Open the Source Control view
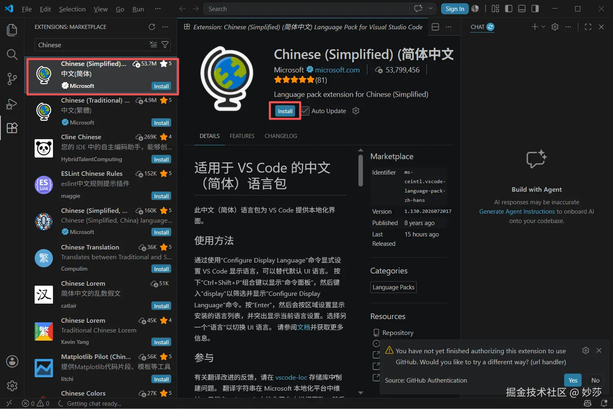Viewport: 613px width, 409px height. click(x=12, y=79)
